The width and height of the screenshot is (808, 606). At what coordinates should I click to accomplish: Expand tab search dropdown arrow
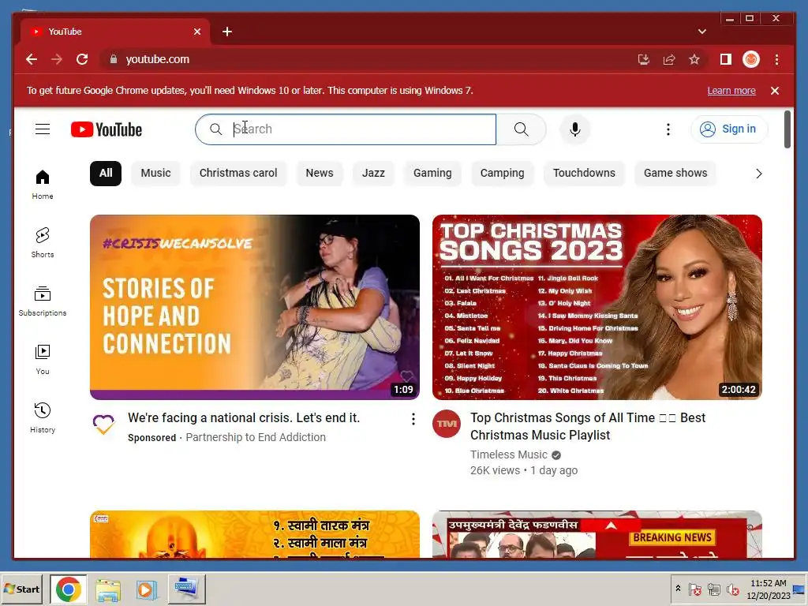(x=701, y=32)
